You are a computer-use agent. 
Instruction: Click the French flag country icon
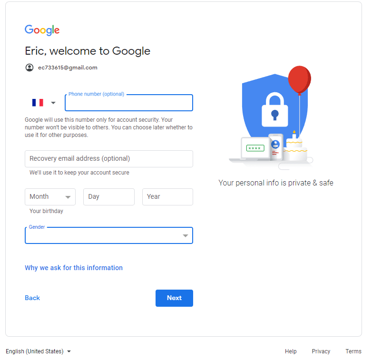(x=38, y=103)
